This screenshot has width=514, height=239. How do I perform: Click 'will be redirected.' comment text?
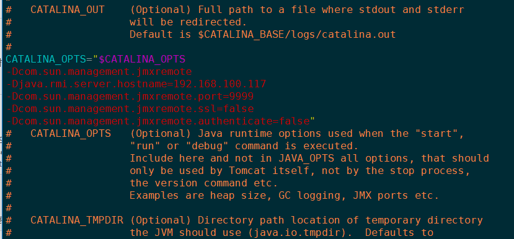point(188,22)
